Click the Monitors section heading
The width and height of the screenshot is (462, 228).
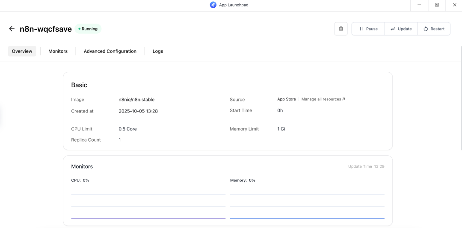point(82,166)
